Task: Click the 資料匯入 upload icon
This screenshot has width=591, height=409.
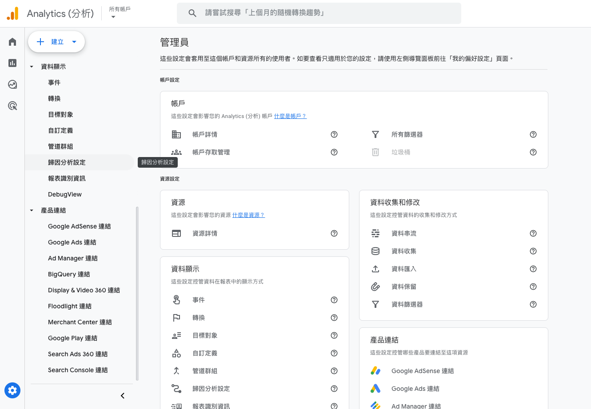Action: point(375,269)
